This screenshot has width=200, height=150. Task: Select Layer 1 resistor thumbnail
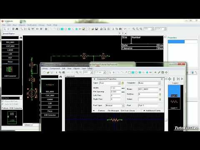[174, 103]
